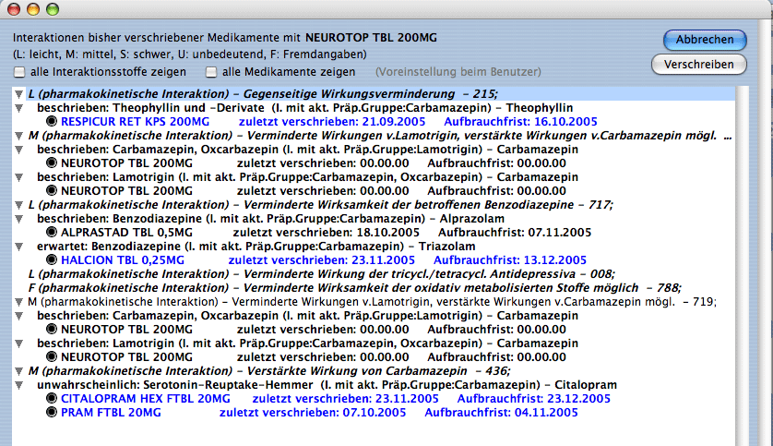This screenshot has width=773, height=446.
Task: Click 'zuletzt verschrieben: 07.10.2005' text
Action: (313, 413)
